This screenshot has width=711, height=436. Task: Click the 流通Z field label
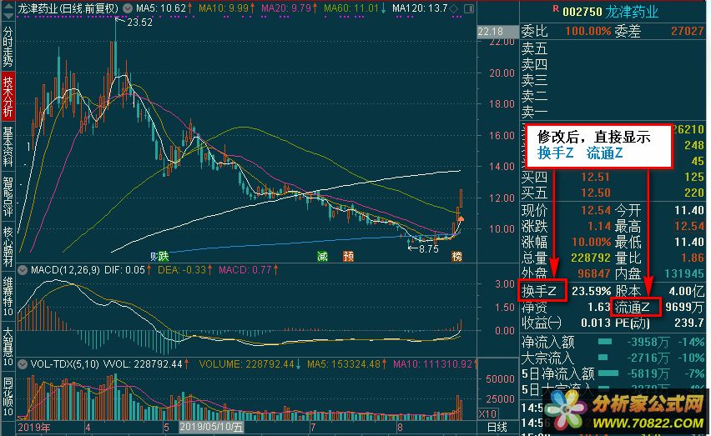632,308
